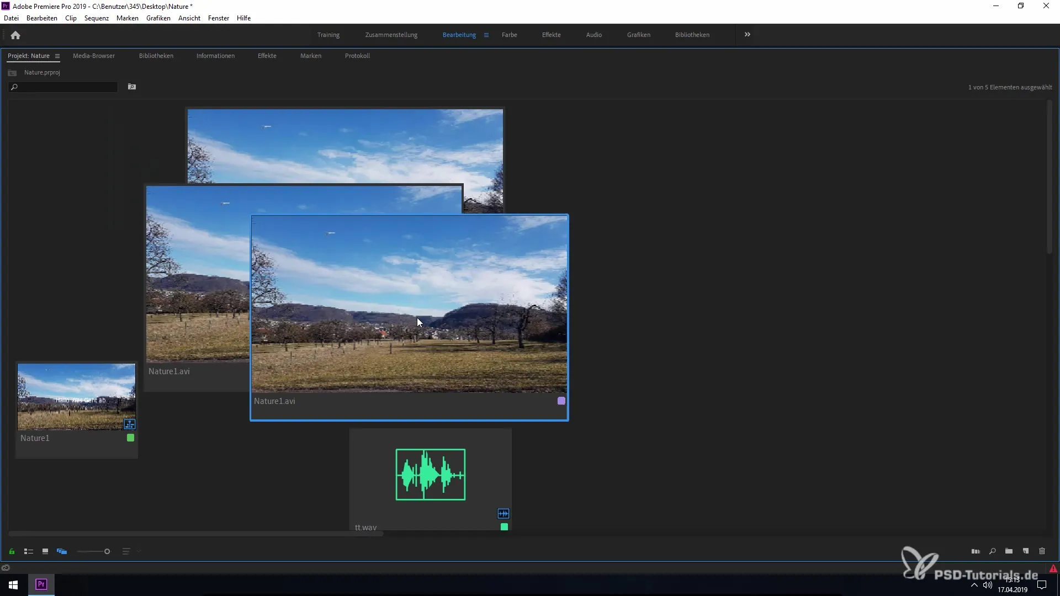This screenshot has height=596, width=1060.
Task: Click the New Item icon
Action: click(1026, 551)
